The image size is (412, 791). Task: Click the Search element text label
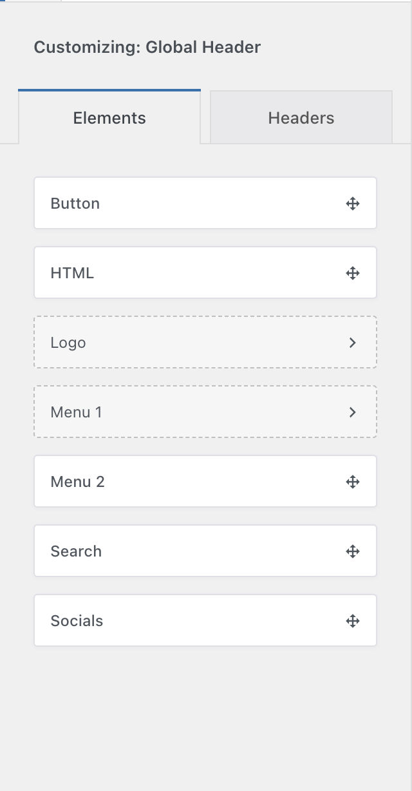[76, 551]
